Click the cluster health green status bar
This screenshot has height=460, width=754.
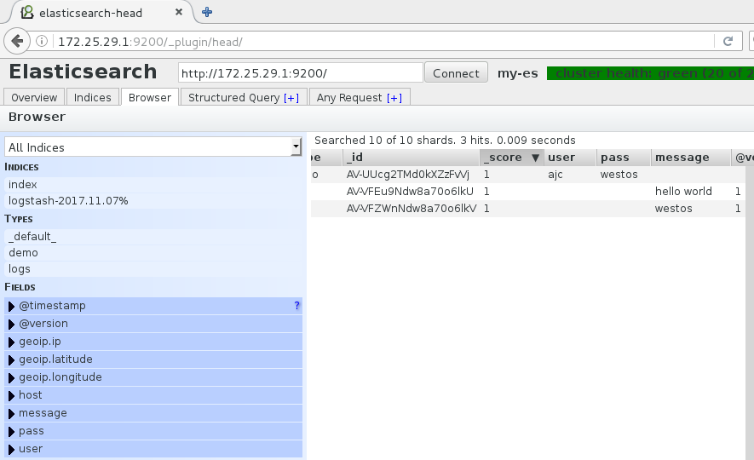650,73
